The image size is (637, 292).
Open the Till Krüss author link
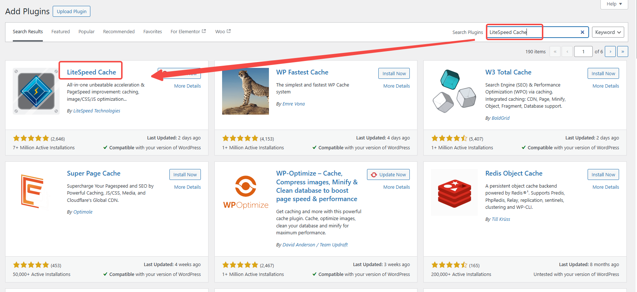coord(501,219)
